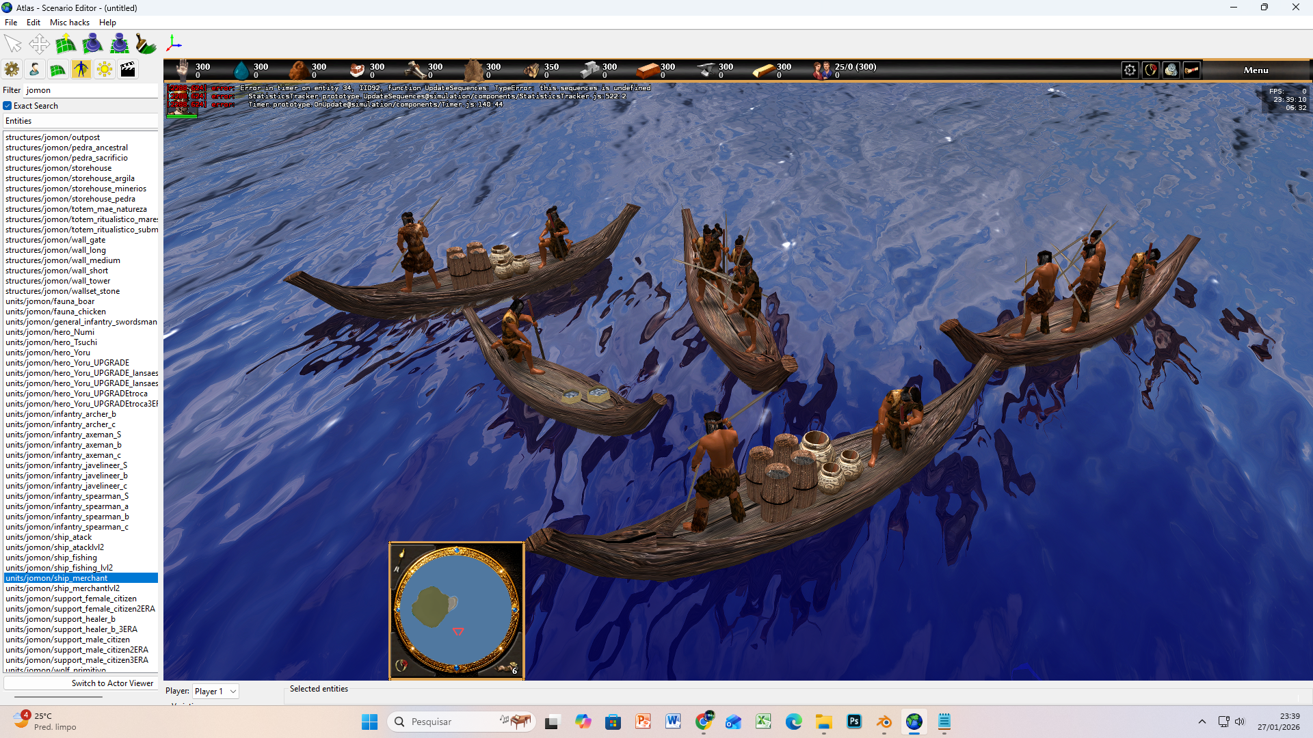Open the Environment sun tab icon
This screenshot has height=738, width=1313.
point(105,69)
